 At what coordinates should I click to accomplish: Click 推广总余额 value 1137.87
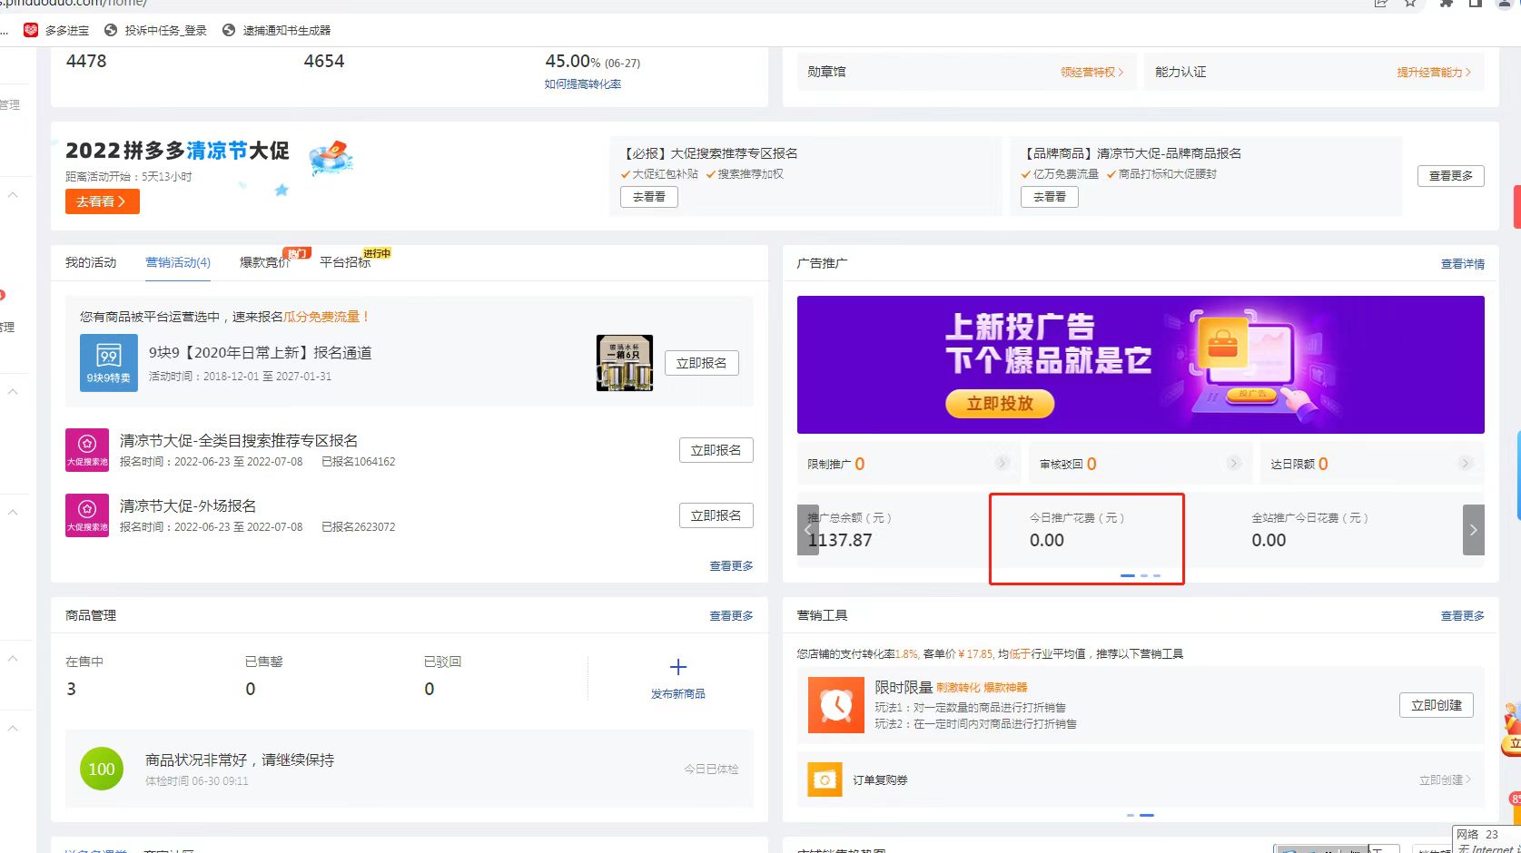pyautogui.click(x=840, y=540)
